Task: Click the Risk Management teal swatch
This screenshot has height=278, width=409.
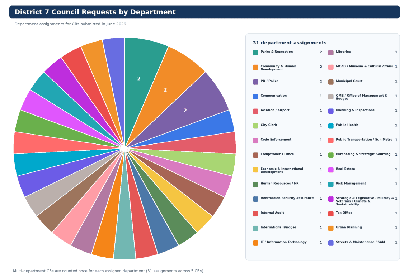Action: (x=331, y=184)
